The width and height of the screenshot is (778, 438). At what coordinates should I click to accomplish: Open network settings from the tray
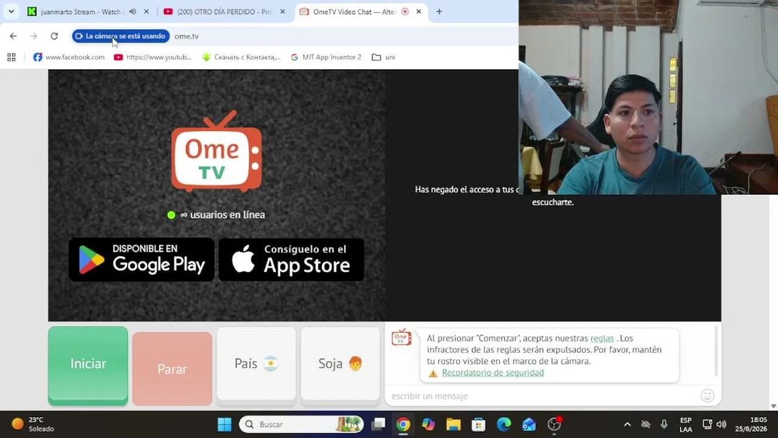point(707,425)
